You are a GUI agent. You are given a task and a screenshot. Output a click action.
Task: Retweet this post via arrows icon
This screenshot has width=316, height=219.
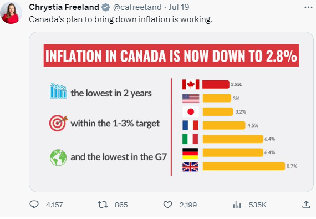pos(103,205)
